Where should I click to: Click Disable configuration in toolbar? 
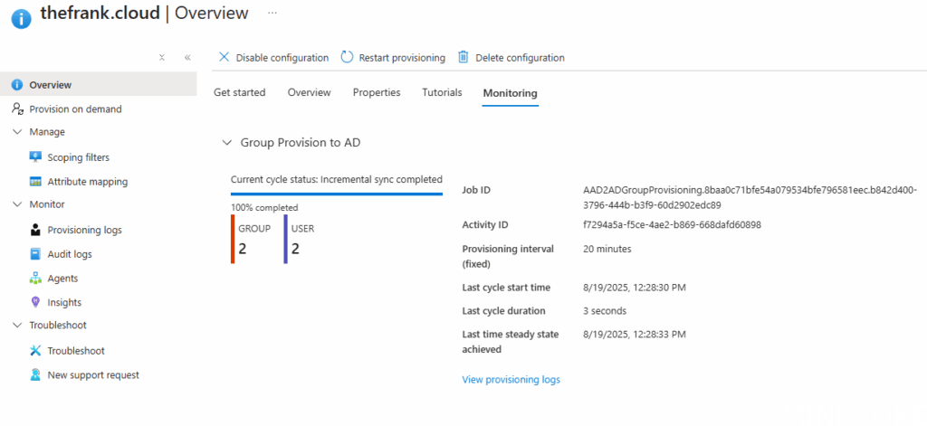click(x=273, y=58)
